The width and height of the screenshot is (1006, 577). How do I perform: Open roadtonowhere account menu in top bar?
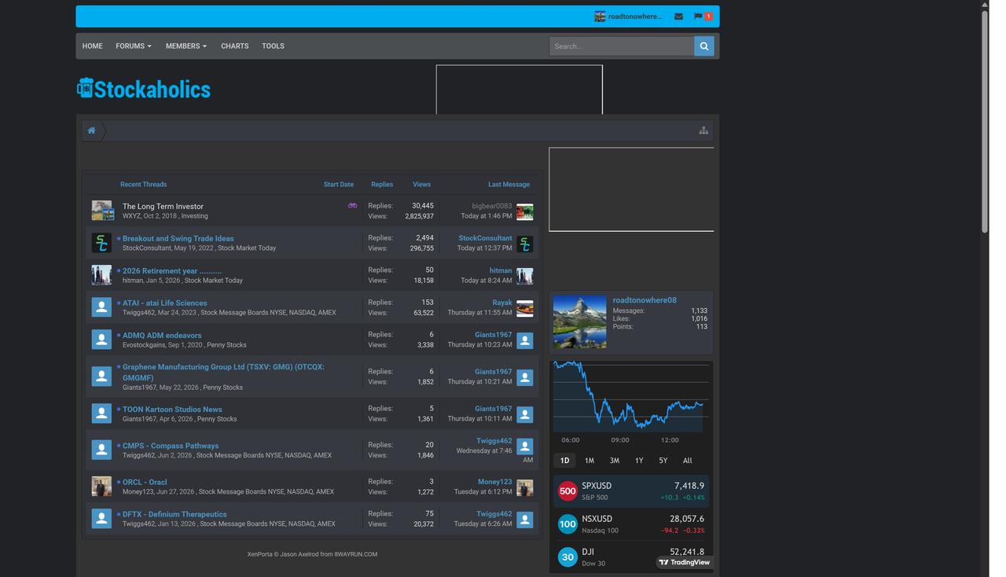coord(628,17)
